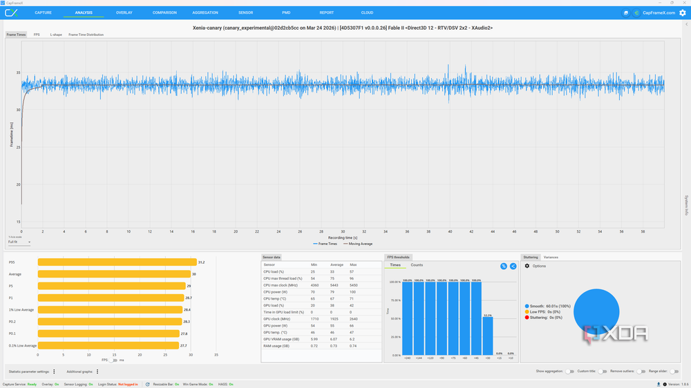Viewport: 691px width, 388px height.
Task: Open Statistic parameter settings three-dot menu
Action: pos(54,371)
